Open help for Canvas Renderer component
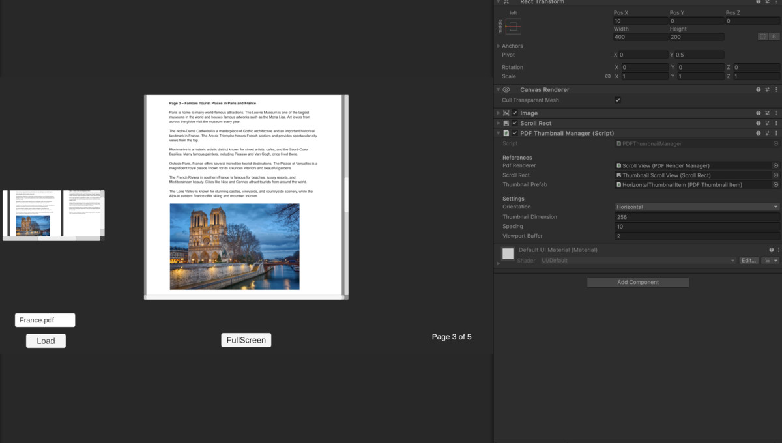782x443 pixels. [759, 90]
